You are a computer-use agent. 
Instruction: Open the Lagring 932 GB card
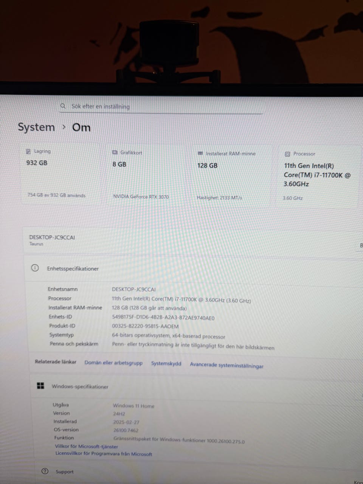click(60, 174)
